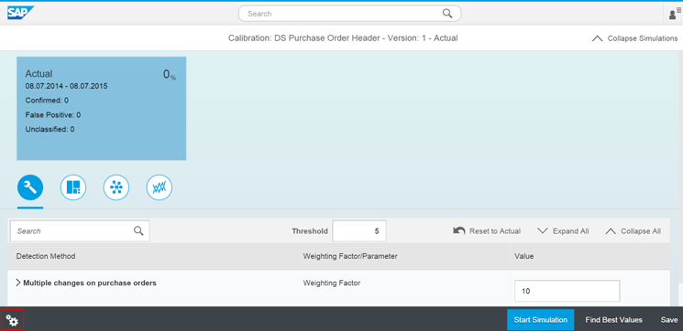Open the line chart view icon
This screenshot has height=331, width=683.
pos(159,187)
